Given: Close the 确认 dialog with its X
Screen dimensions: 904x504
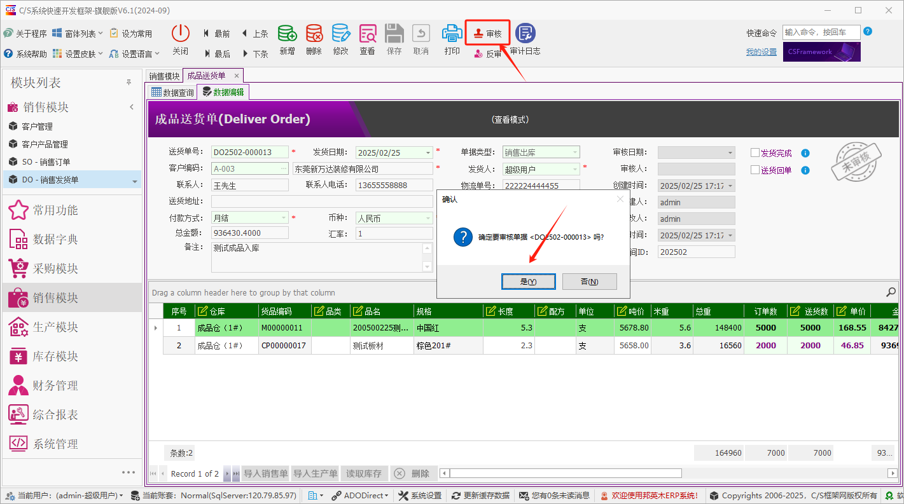Looking at the screenshot, I should pos(620,200).
